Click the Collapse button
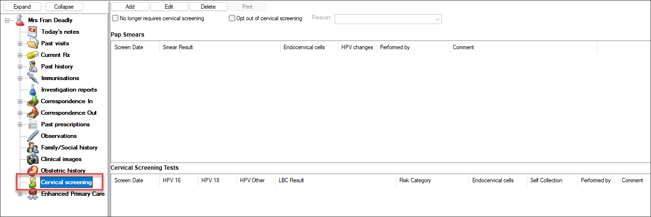The image size is (651, 217). click(64, 7)
